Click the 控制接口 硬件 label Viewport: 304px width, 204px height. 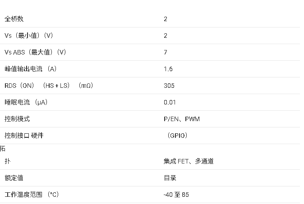[24, 136]
